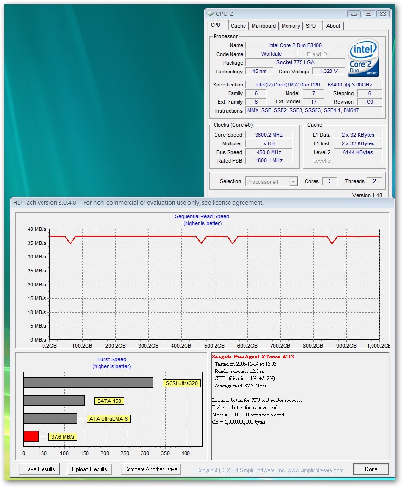Click the red 37.6 MB/s burst speed bar
Screen dimensions: 402x487
tap(31, 436)
